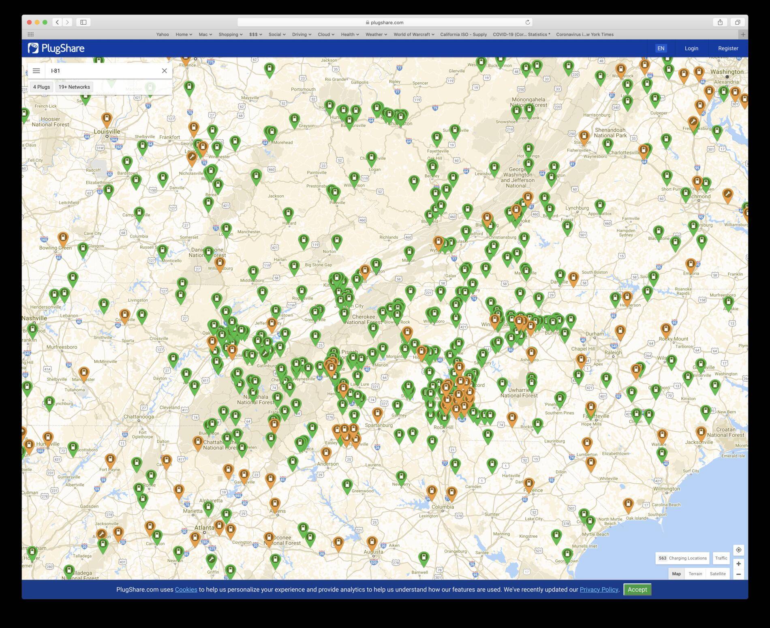This screenshot has width=770, height=628.
Task: Center map on my location
Action: click(x=738, y=550)
